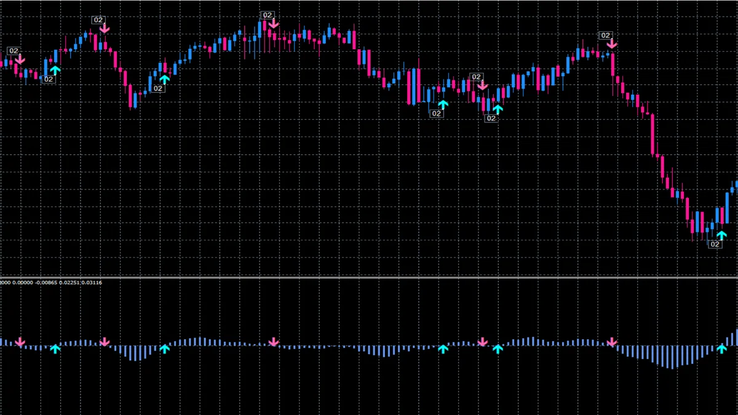Select the second cyan buy arrow on price chart
This screenshot has width=738, height=415.
pyautogui.click(x=164, y=79)
